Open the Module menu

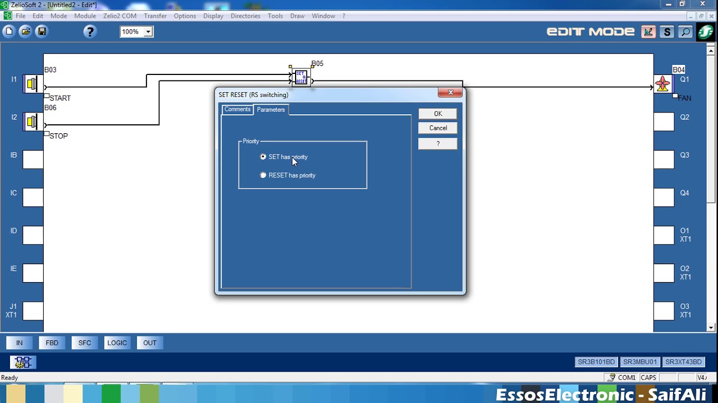(x=85, y=16)
